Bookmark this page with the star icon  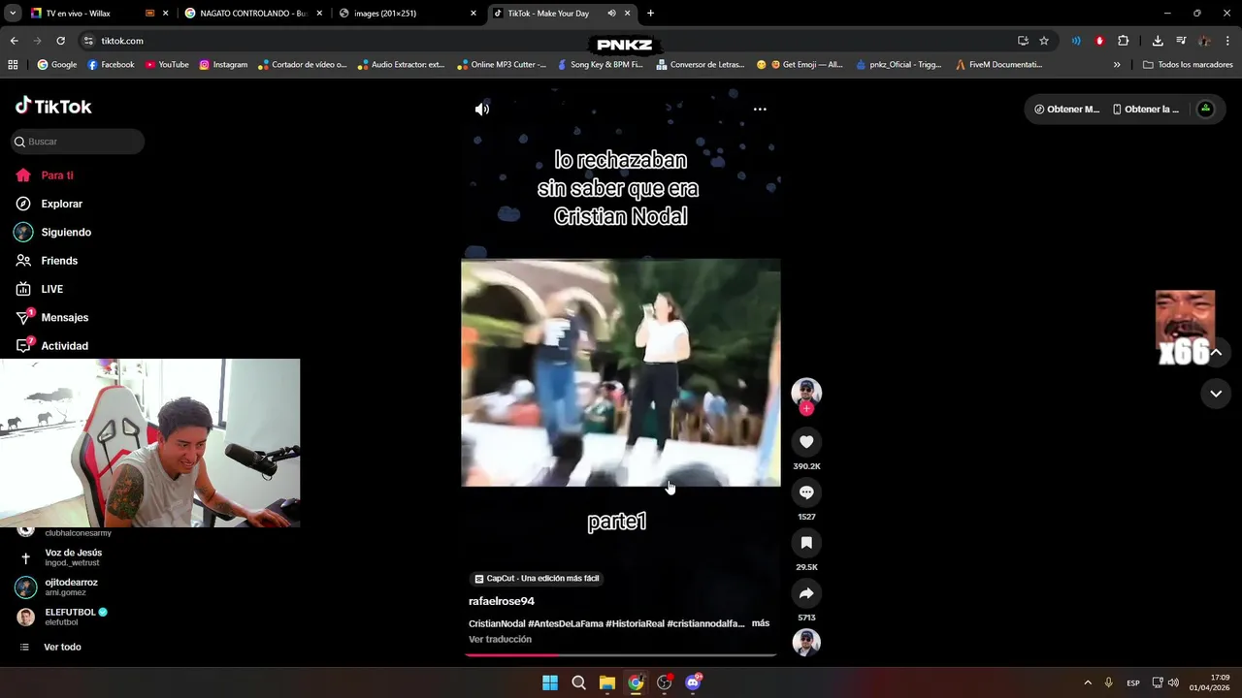click(x=1044, y=41)
